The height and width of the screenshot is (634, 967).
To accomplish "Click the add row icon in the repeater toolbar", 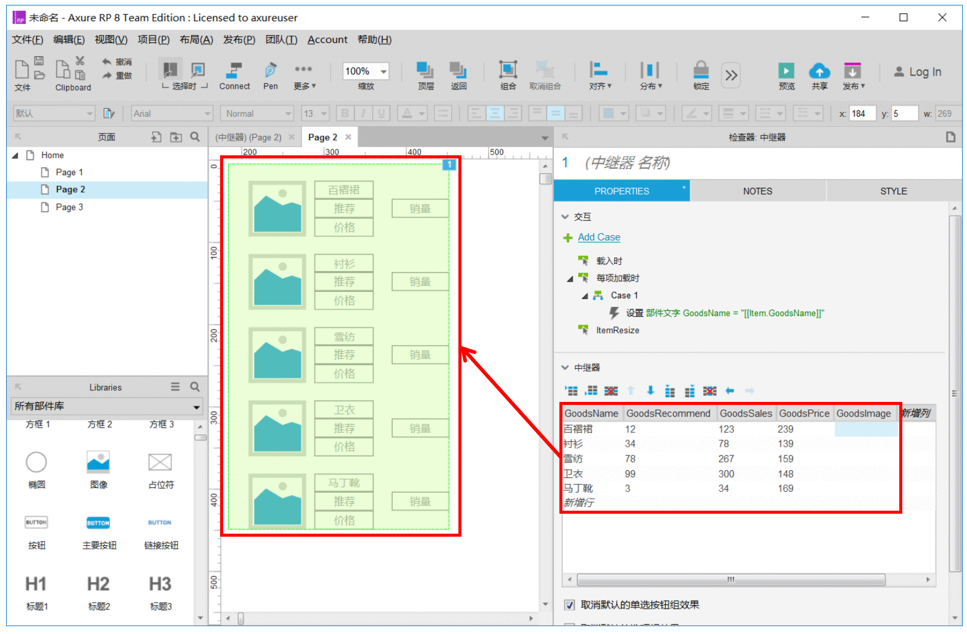I will pos(571,391).
